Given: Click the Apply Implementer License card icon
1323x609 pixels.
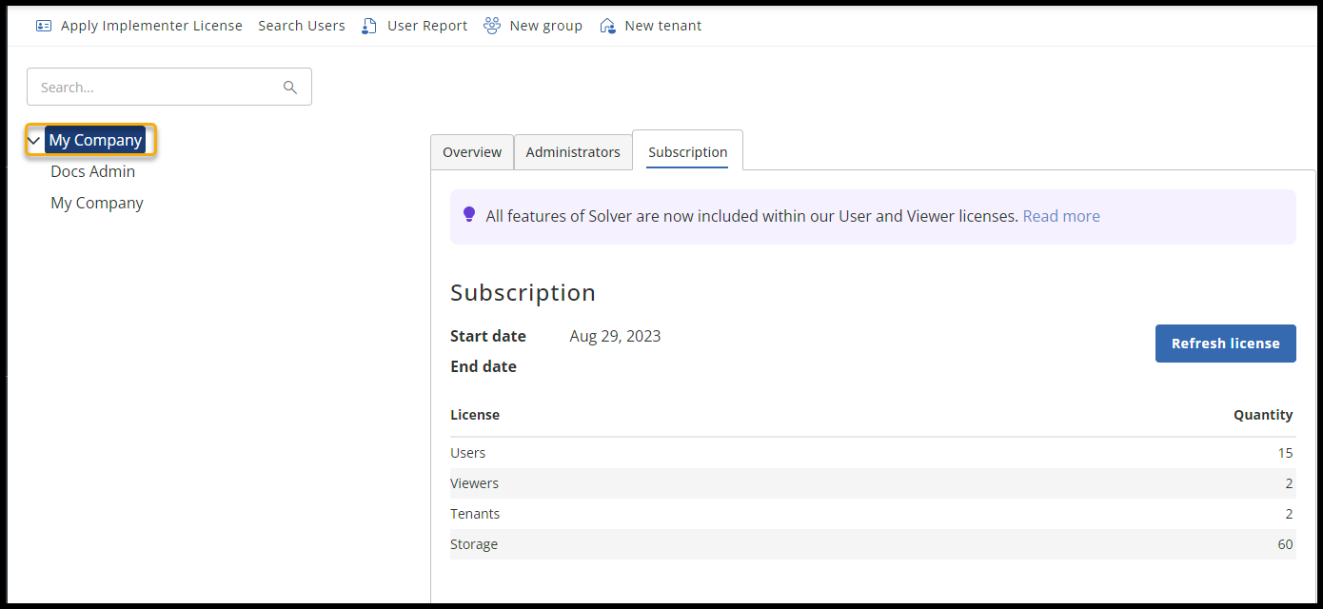Looking at the screenshot, I should 44,26.
